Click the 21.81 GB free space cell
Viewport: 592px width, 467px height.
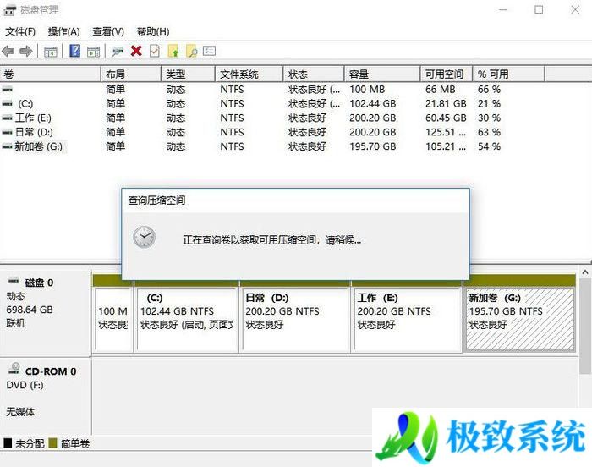click(x=446, y=103)
